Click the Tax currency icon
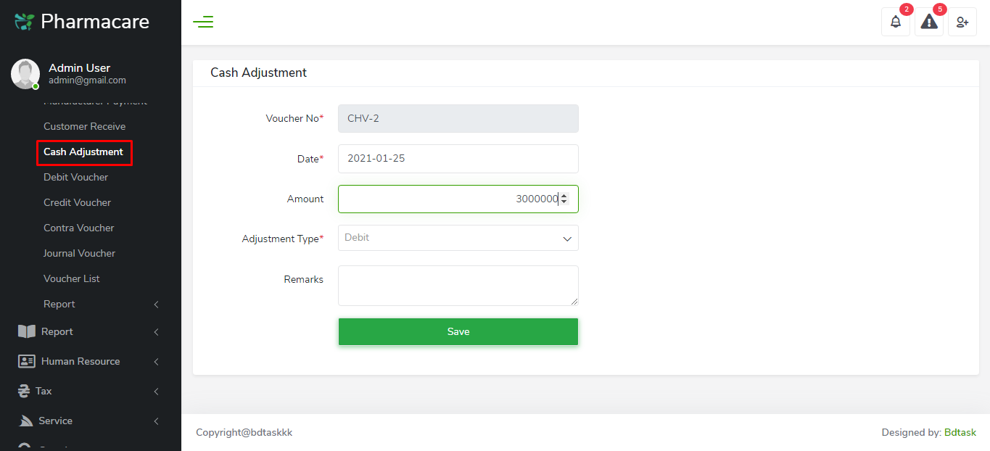 tap(24, 391)
